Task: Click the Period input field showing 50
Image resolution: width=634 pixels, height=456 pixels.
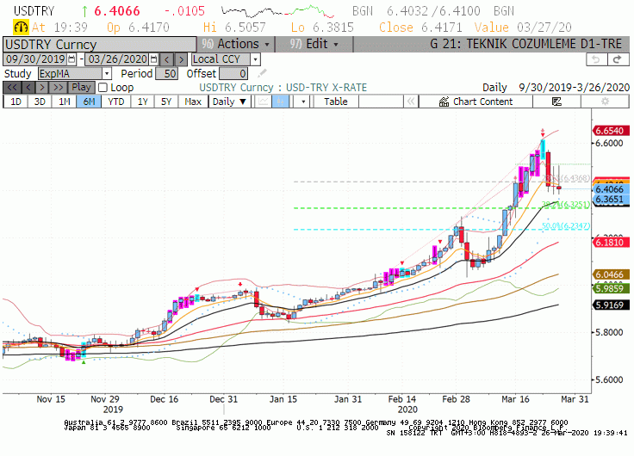Action: pos(167,73)
